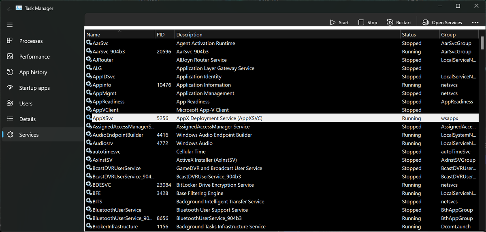The width and height of the screenshot is (486, 232).
Task: Select BluetoothUserService_90... name cell
Action: (122, 218)
